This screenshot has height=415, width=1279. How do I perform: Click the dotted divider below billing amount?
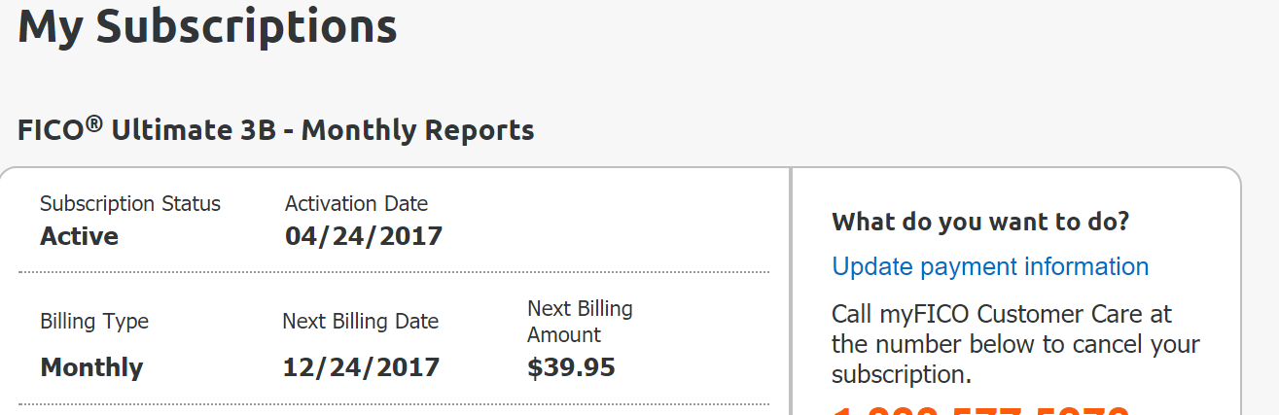click(394, 403)
